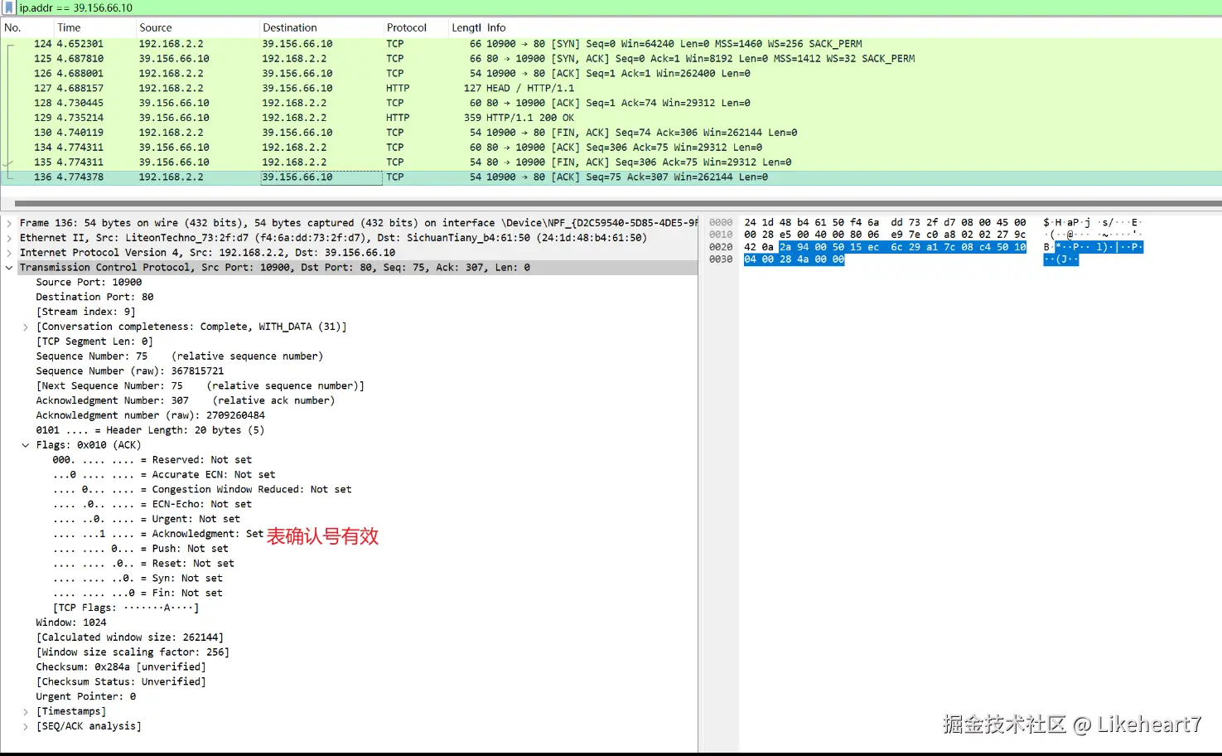The image size is (1222, 756).
Task: Select the Urgent: Not set line
Action: pos(147,519)
